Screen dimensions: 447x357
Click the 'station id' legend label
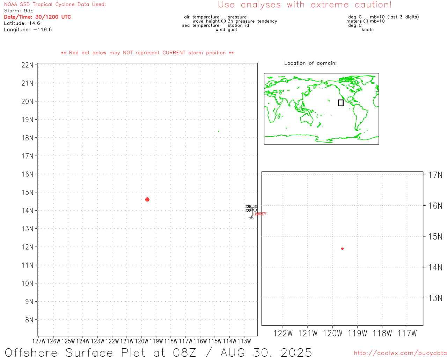[239, 25]
